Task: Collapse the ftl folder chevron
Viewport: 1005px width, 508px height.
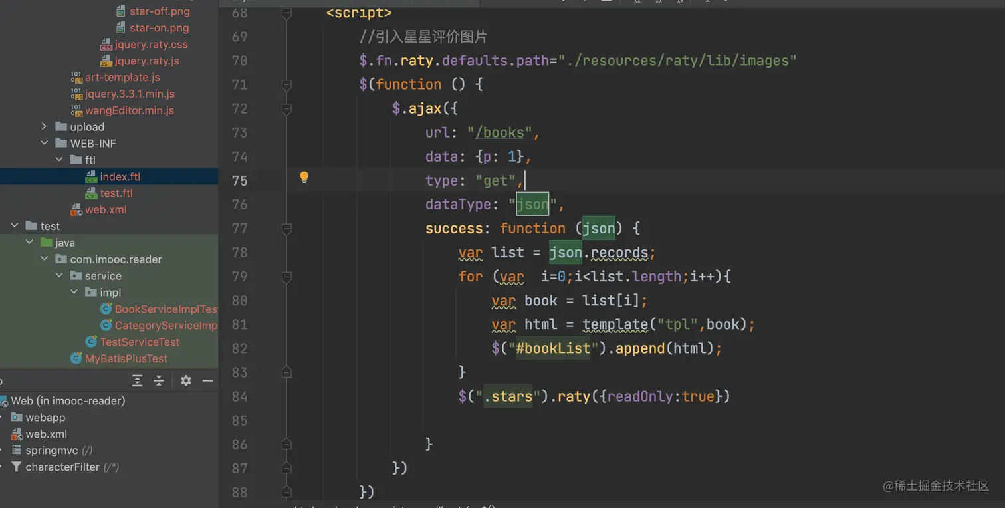Action: click(58, 160)
